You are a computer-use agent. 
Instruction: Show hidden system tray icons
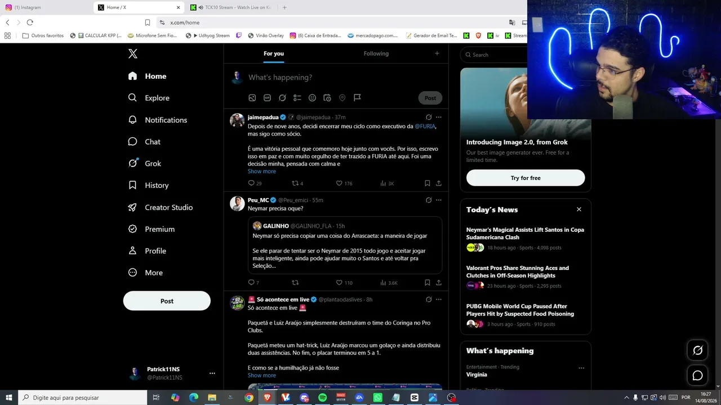pos(626,398)
